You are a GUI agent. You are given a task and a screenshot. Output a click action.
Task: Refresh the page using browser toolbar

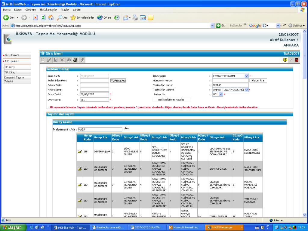tap(43, 17)
